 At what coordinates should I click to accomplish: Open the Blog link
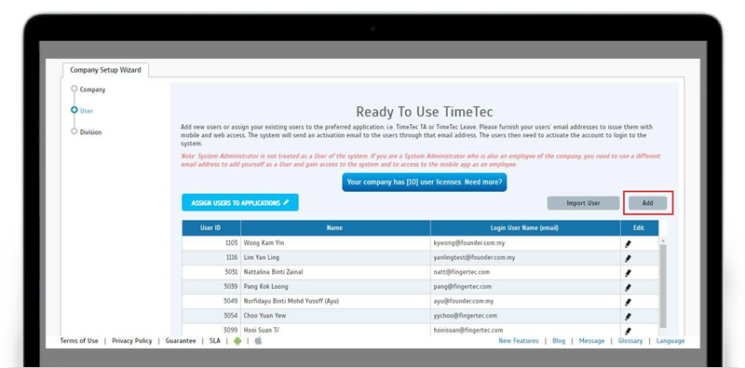559,341
